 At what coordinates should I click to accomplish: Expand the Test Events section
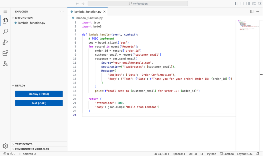coord(24,144)
